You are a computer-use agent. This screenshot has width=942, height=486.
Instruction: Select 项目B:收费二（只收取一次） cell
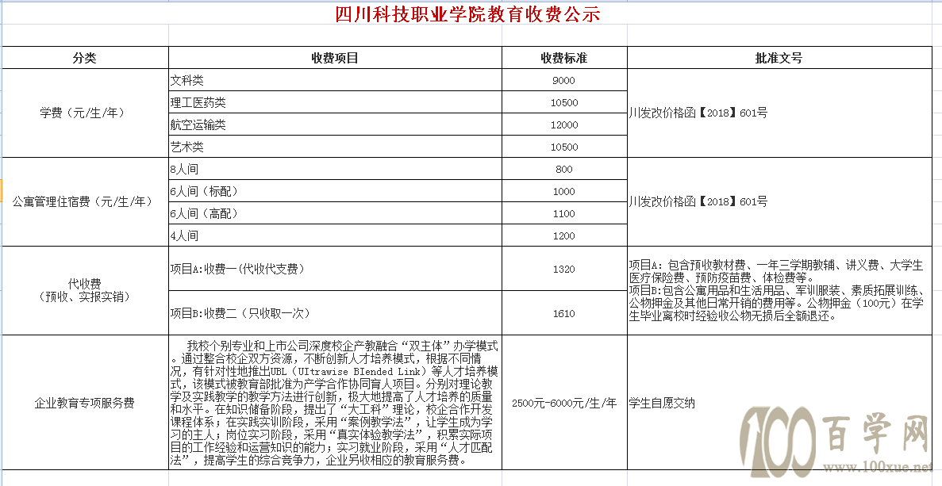(x=335, y=313)
